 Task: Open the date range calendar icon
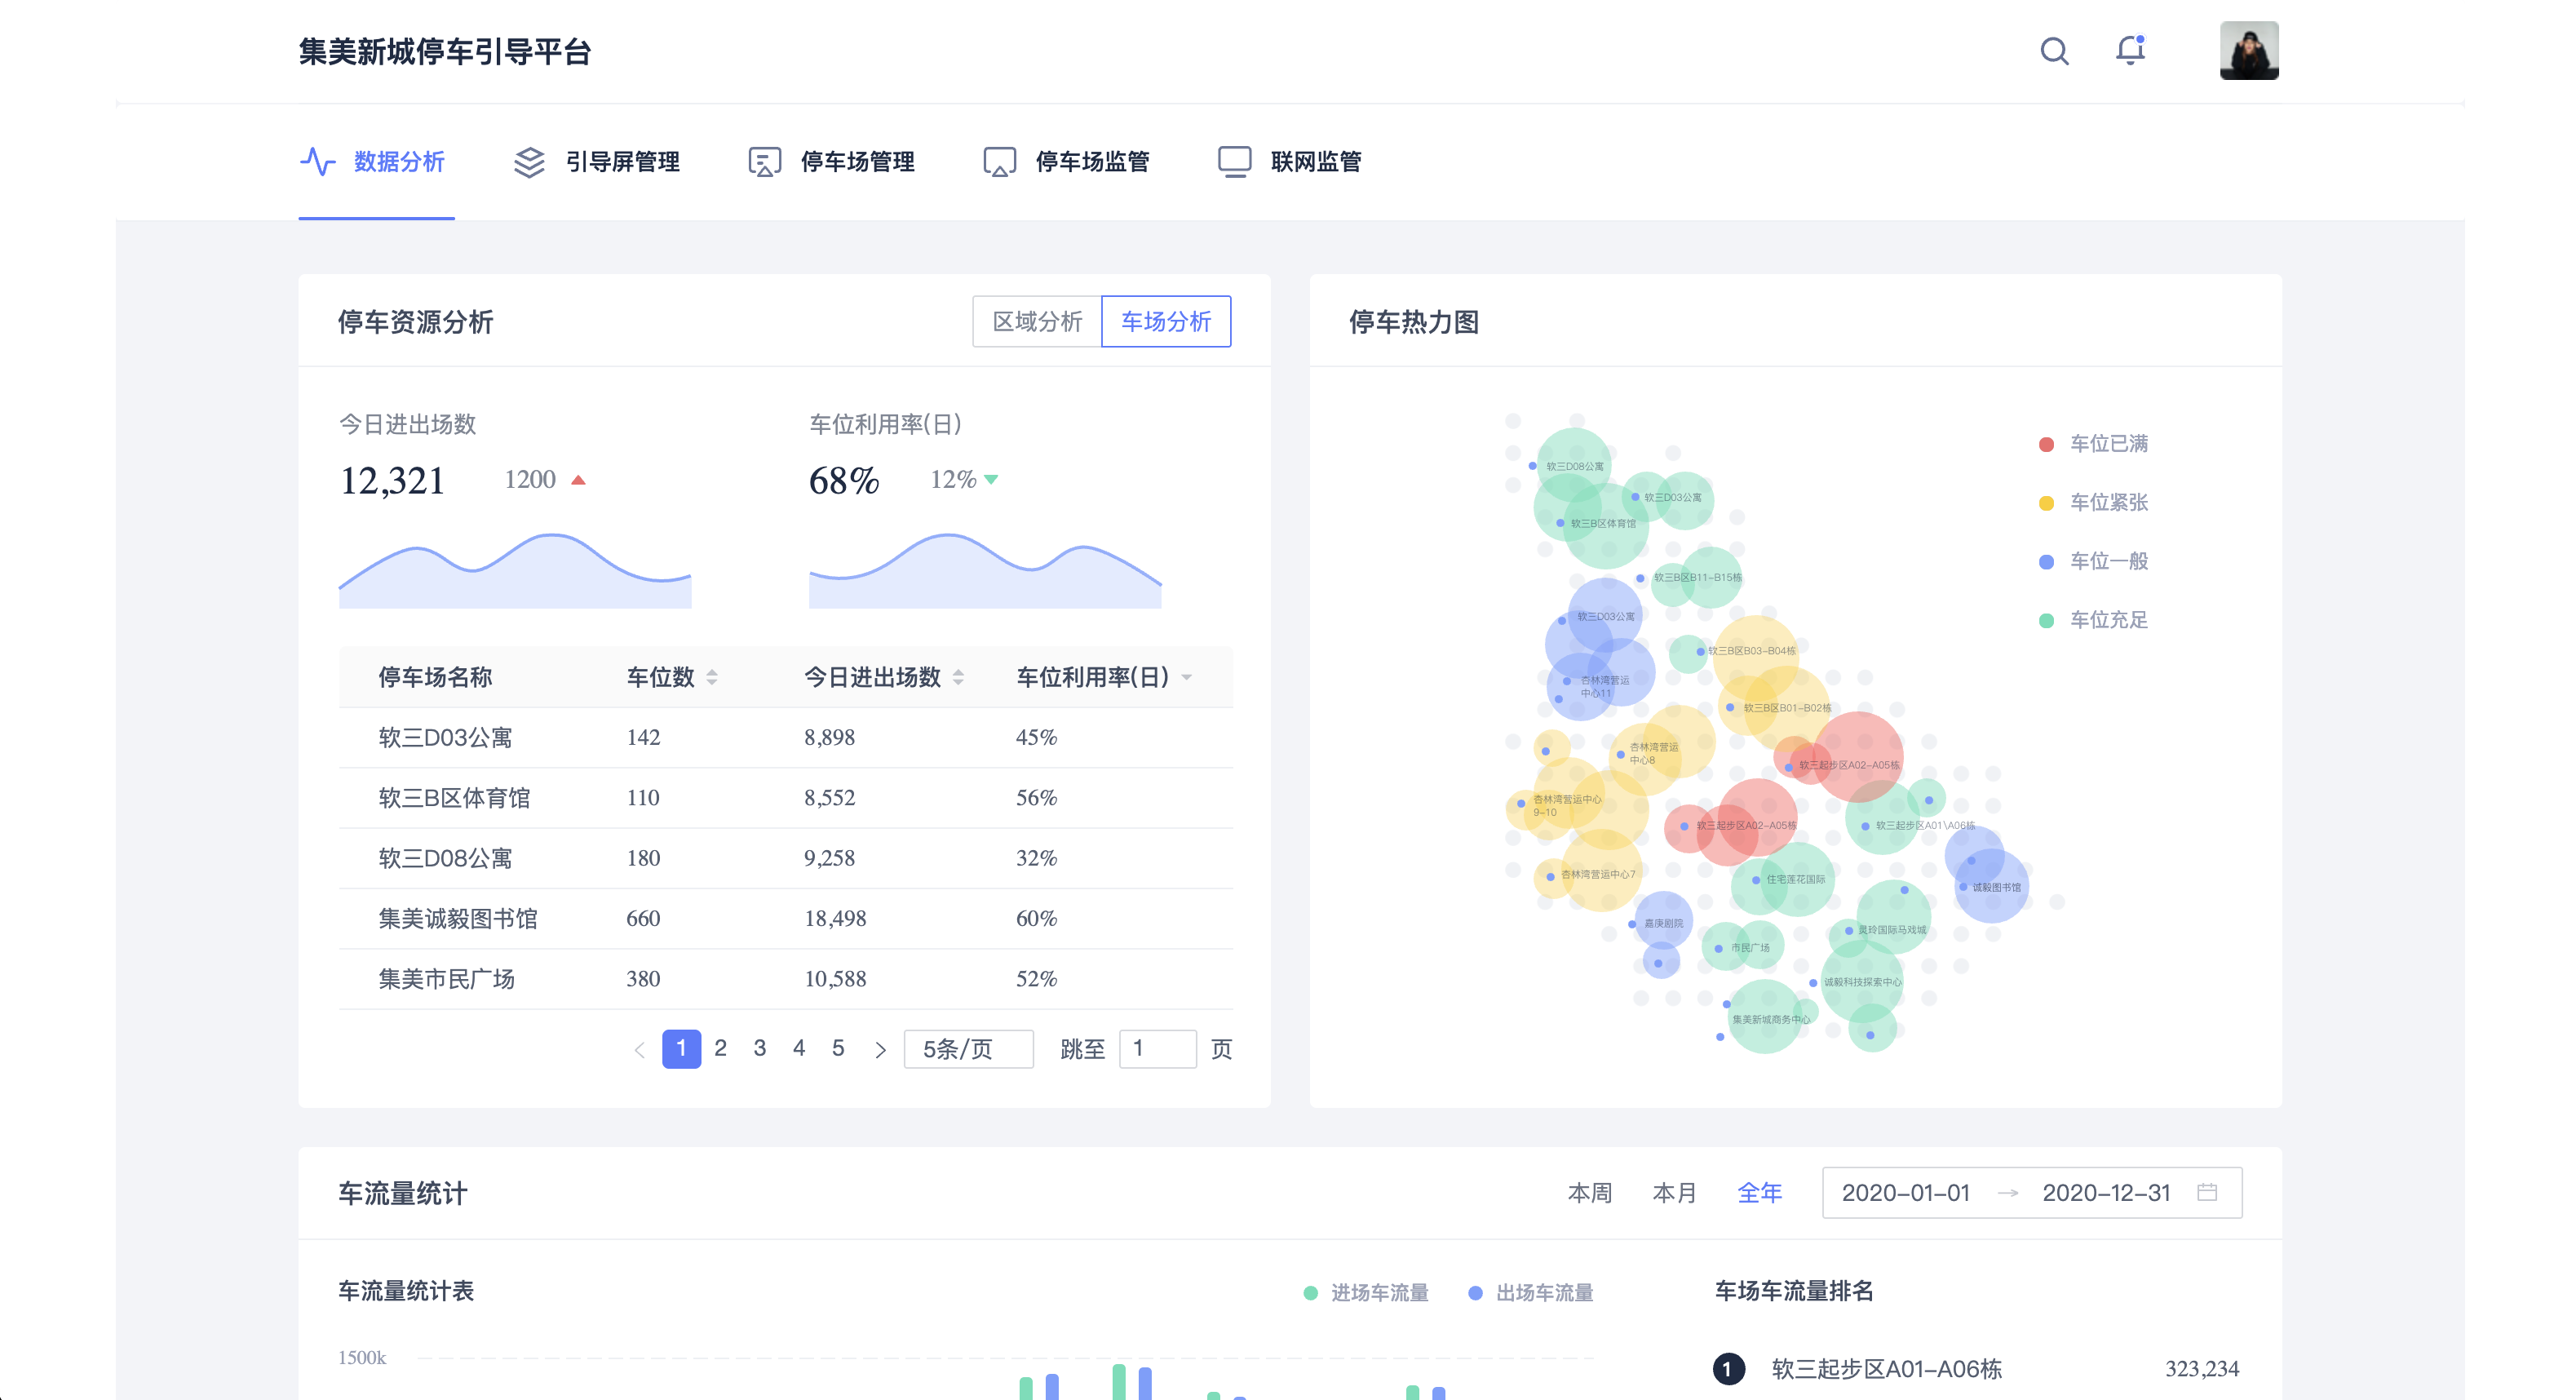[2207, 1192]
